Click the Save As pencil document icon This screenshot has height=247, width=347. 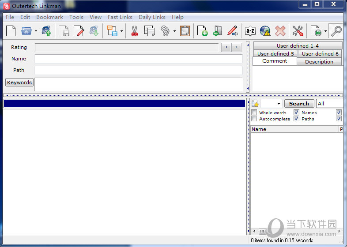tap(79, 31)
